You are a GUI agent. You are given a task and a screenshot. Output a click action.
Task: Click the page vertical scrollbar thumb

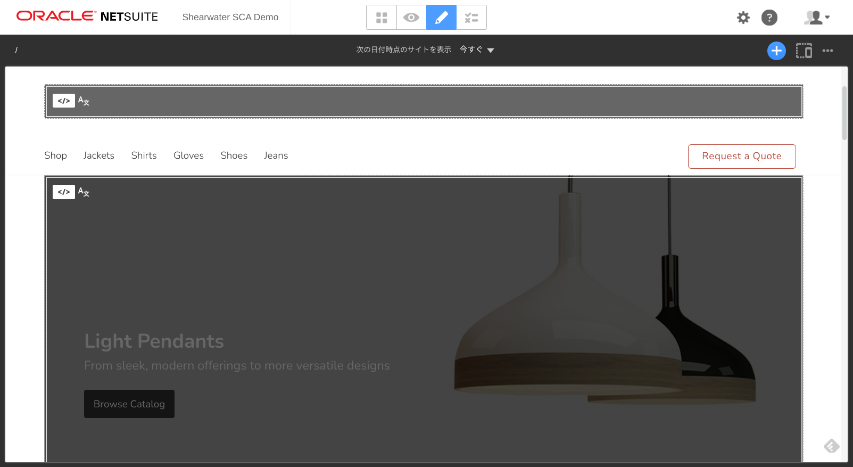(x=844, y=113)
